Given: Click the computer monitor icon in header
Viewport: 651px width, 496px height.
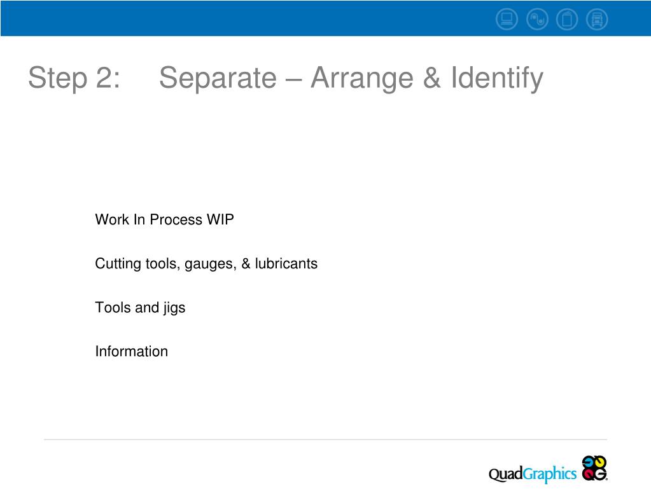Looking at the screenshot, I should pyautogui.click(x=507, y=19).
